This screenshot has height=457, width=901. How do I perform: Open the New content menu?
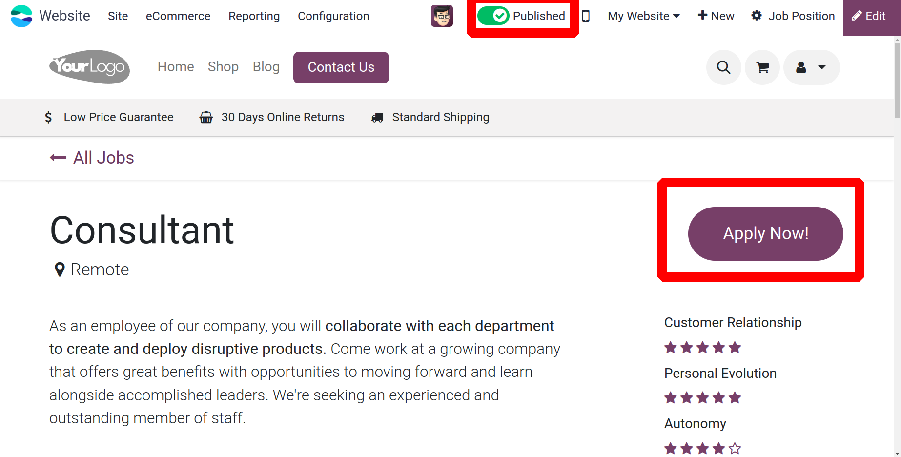[716, 16]
